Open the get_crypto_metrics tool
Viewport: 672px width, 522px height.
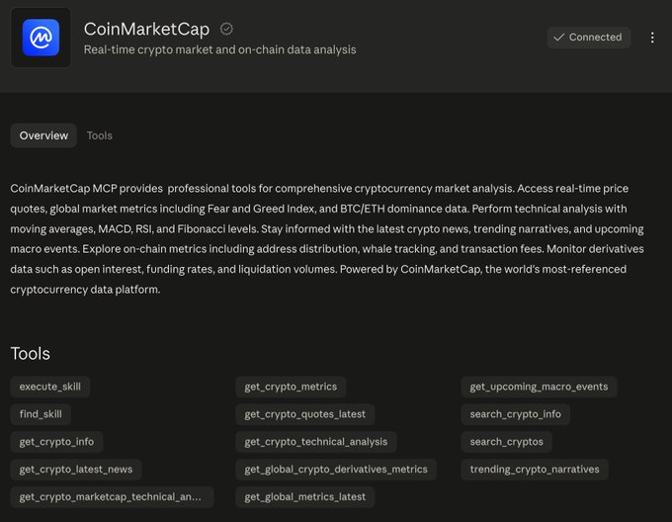291,387
